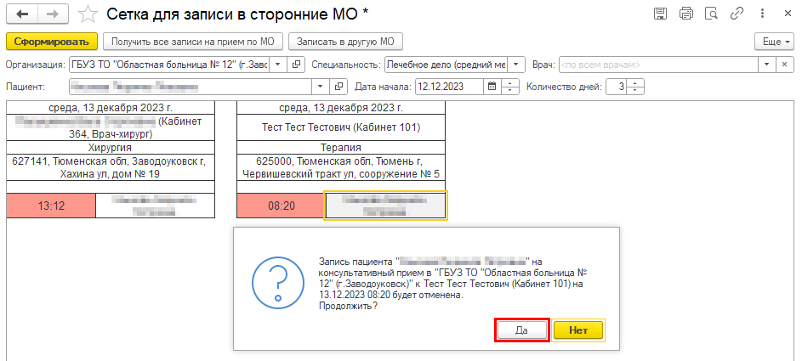Open the three-dot options menu

click(x=763, y=14)
